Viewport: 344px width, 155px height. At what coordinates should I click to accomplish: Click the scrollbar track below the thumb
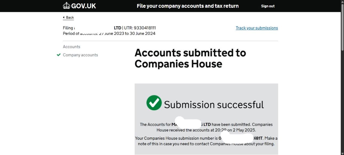pyautogui.click(x=342, y=101)
